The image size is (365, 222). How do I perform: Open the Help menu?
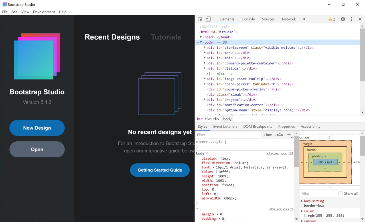click(62, 12)
